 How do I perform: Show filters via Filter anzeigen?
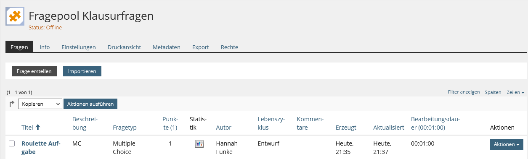coord(464,92)
